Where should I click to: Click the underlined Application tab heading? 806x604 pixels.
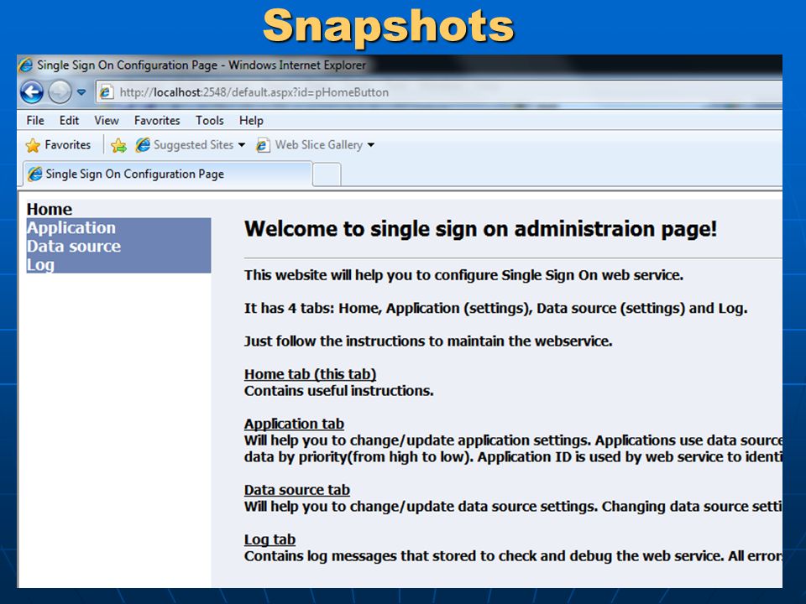tap(294, 424)
